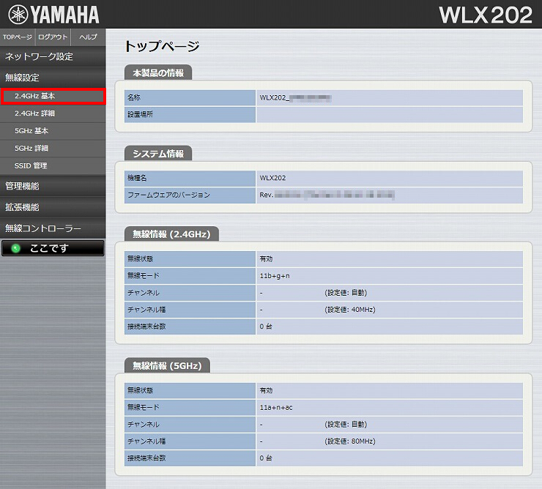Click the (設定値: 80MHz) channel width value

coord(350,441)
